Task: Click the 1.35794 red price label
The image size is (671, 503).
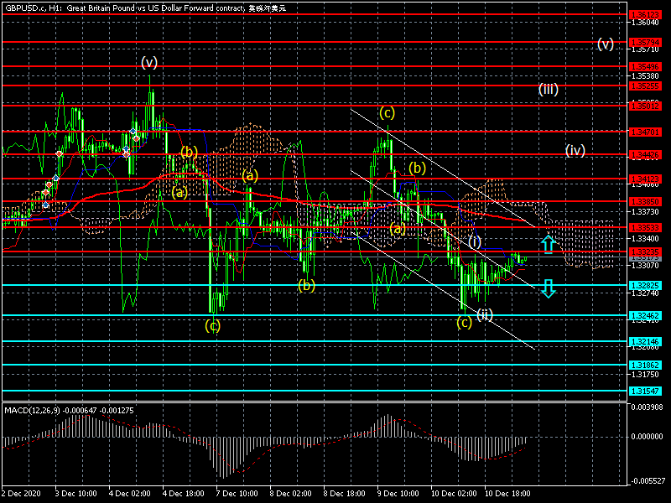Action: [645, 43]
